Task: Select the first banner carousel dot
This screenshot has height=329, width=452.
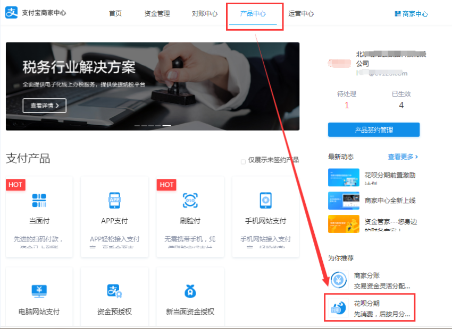Action: coord(137,126)
